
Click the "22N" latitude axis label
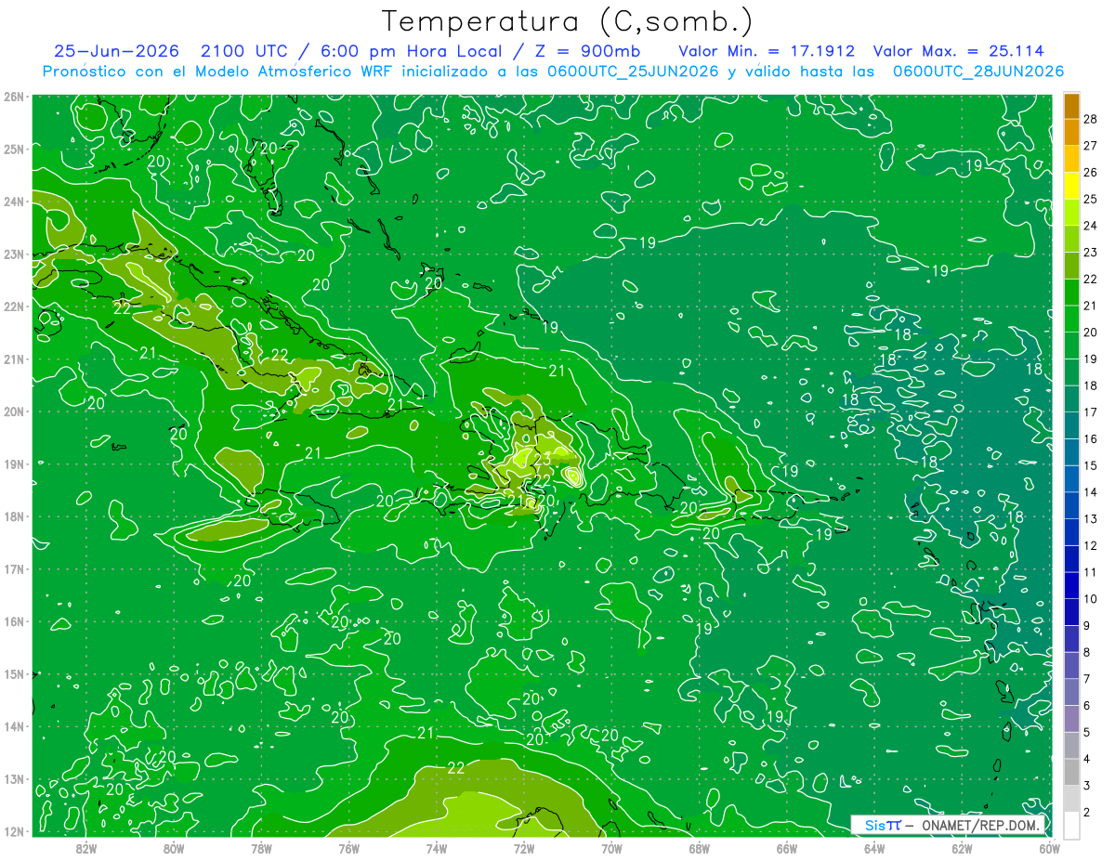(14, 307)
